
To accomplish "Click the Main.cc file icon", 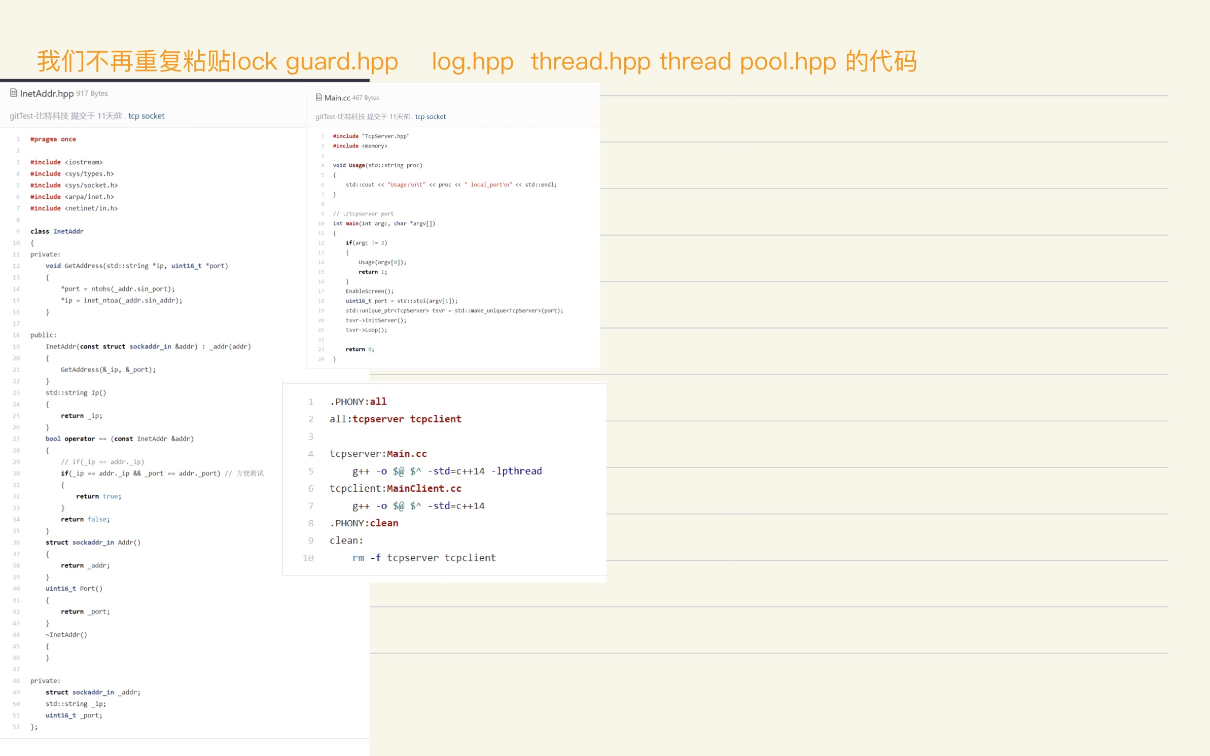I will pos(318,97).
